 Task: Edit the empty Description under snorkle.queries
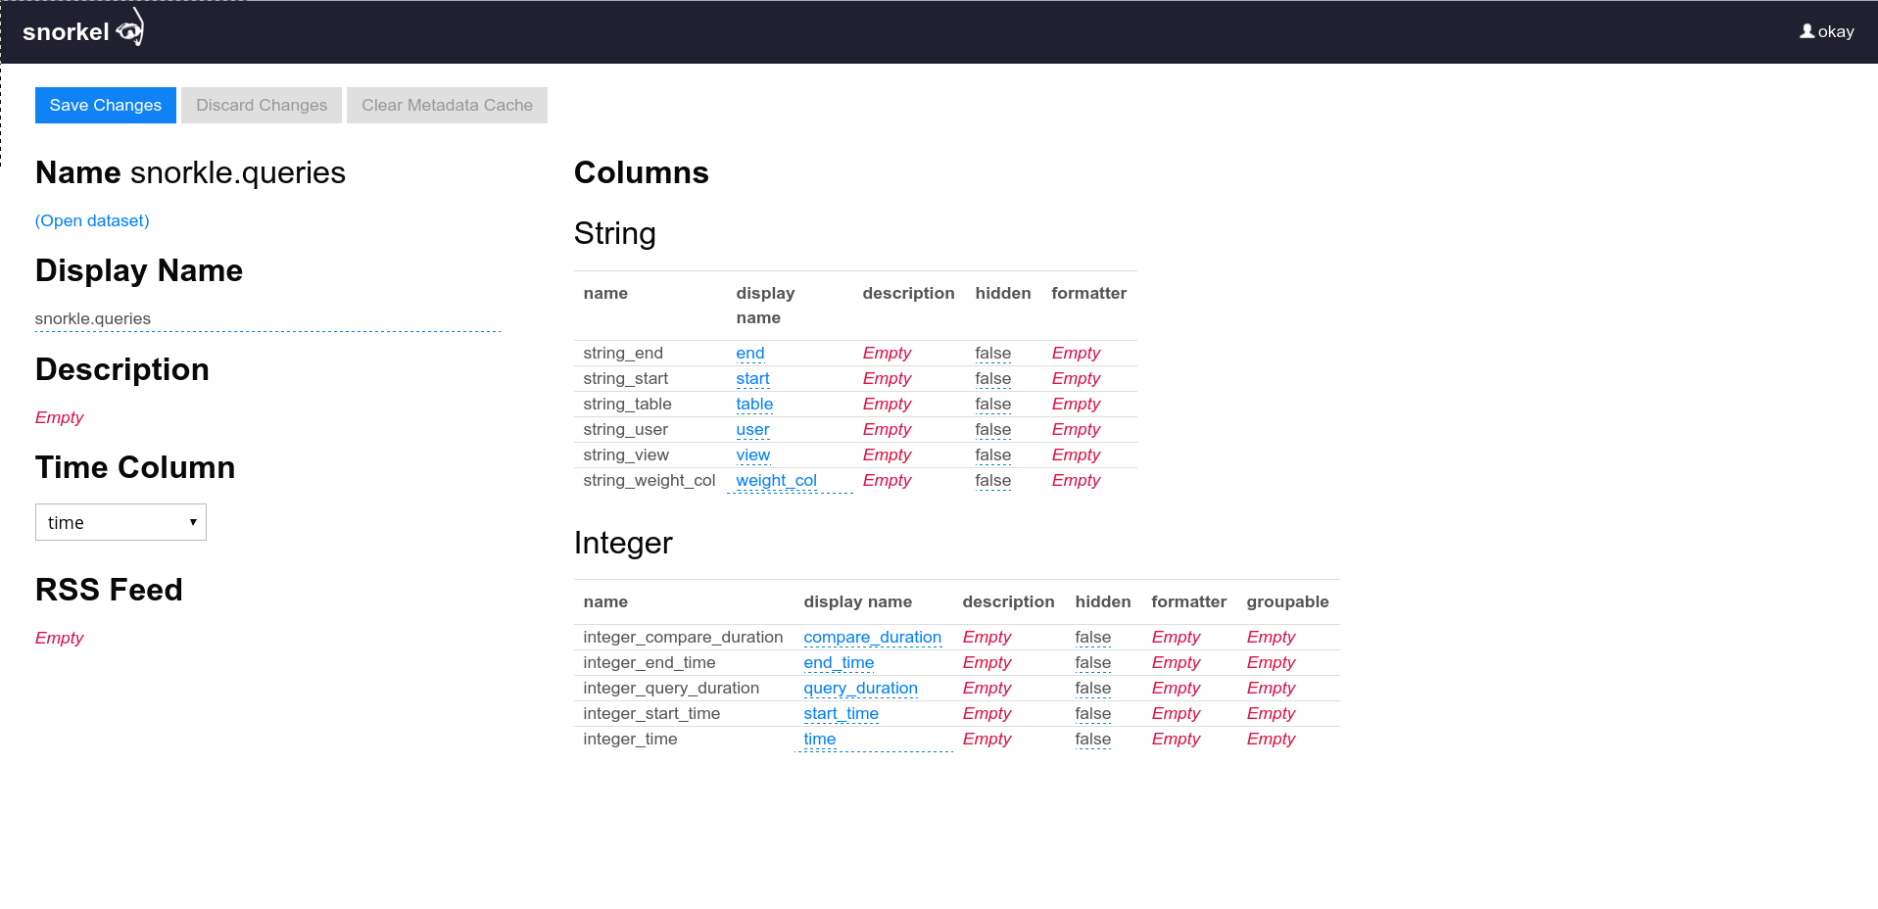(59, 417)
